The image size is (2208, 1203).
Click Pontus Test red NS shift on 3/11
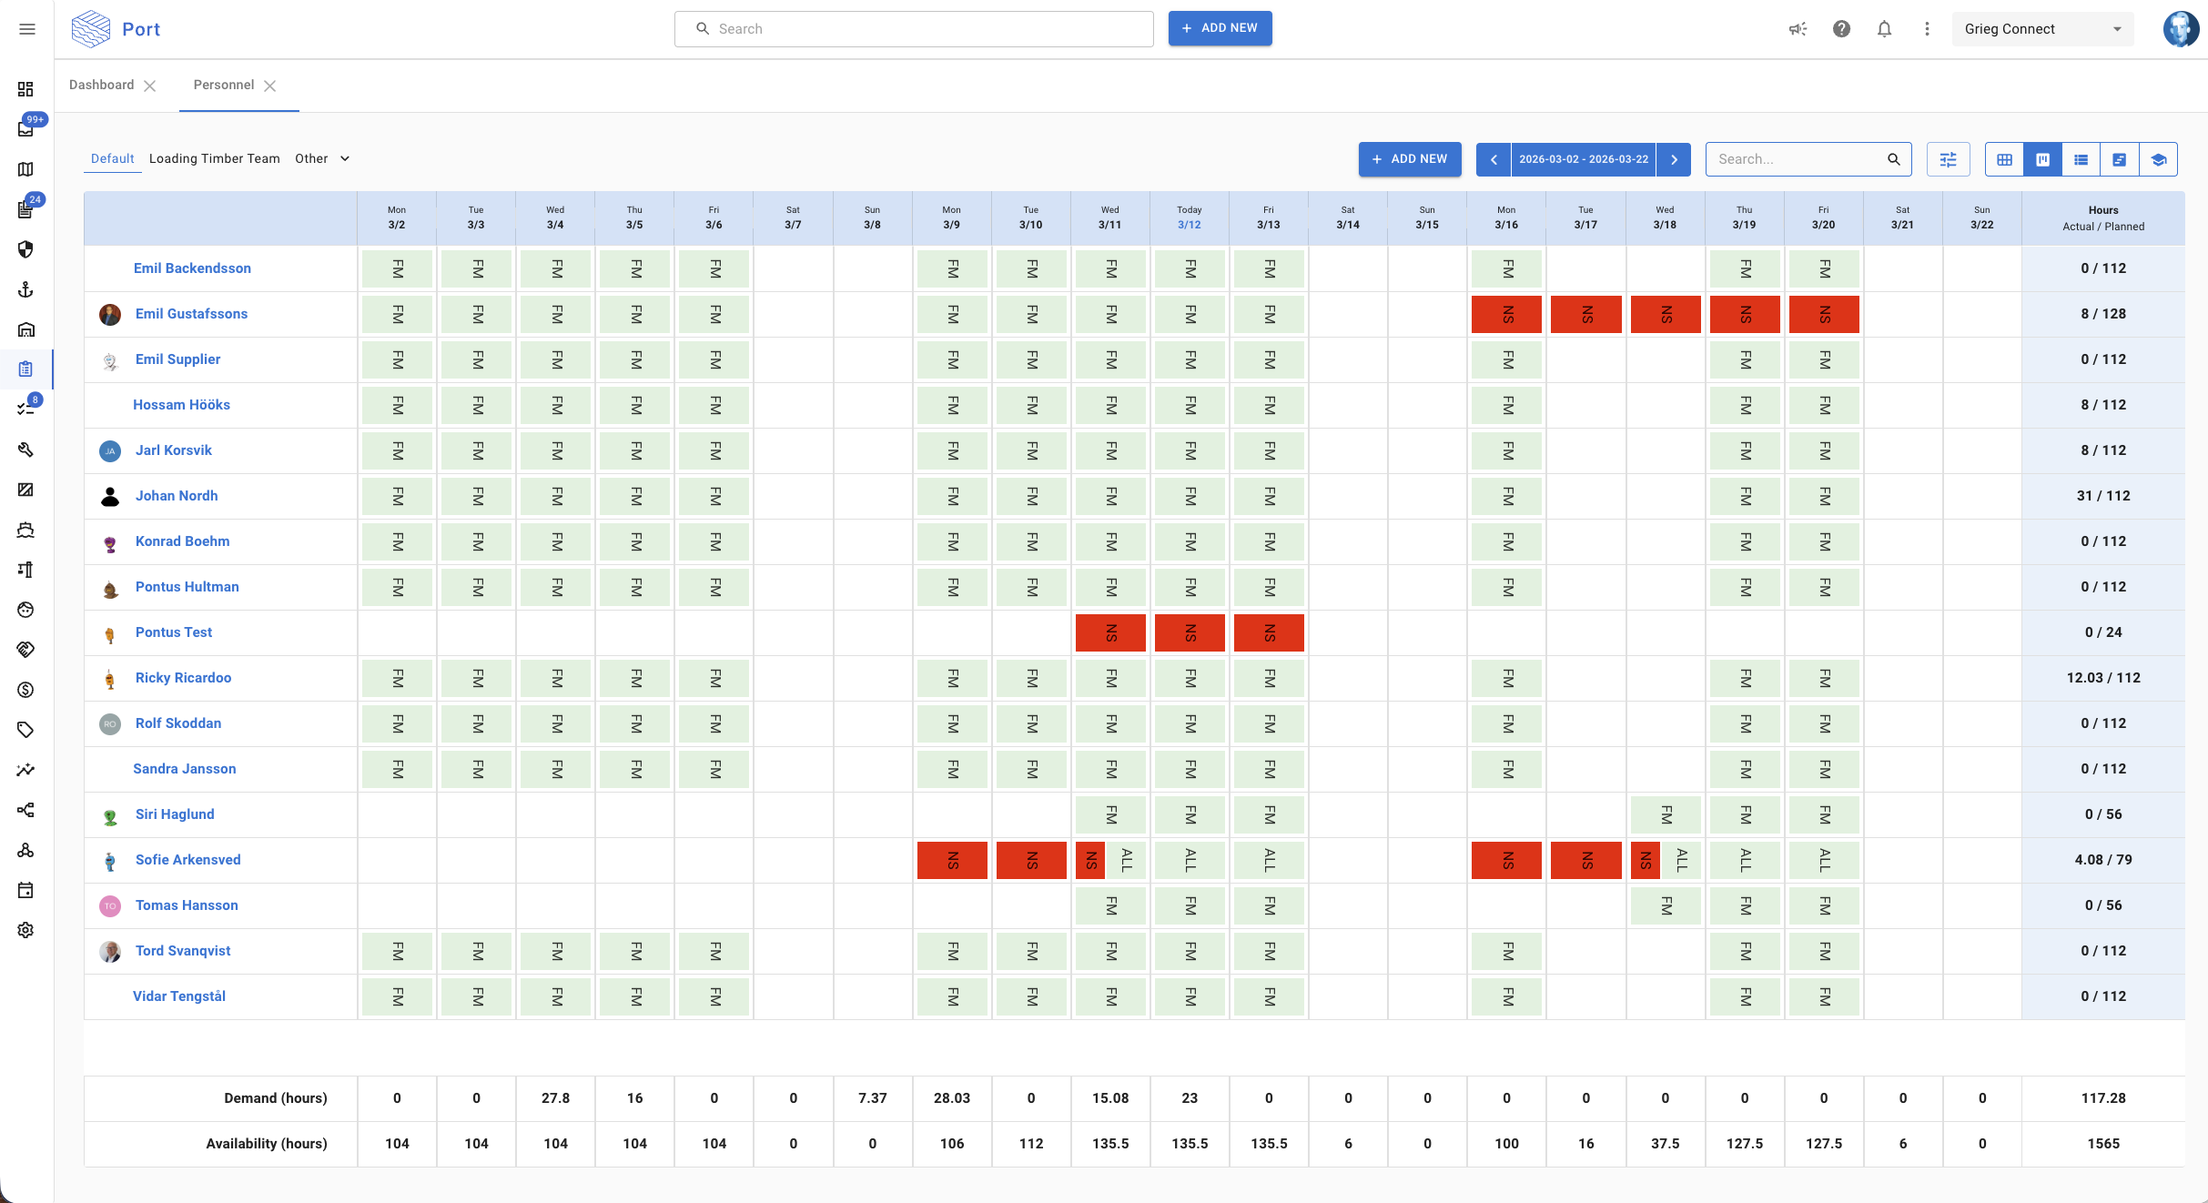pos(1110,632)
